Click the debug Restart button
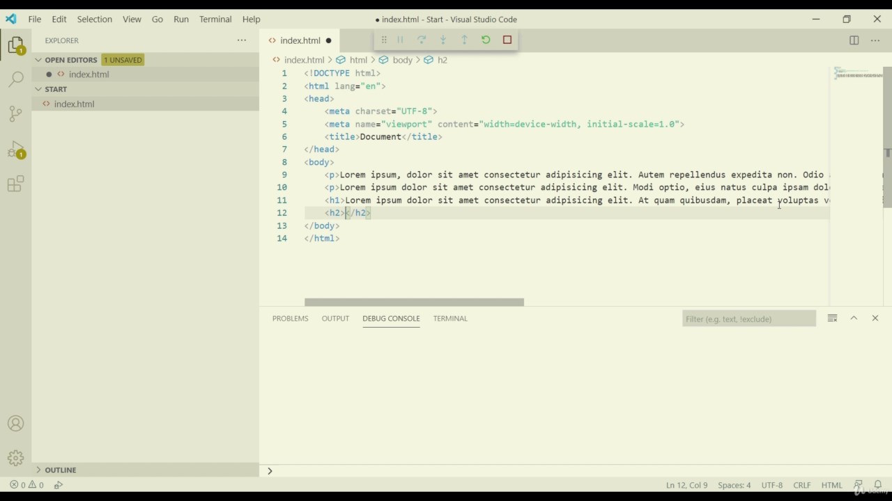The height and width of the screenshot is (501, 892). [486, 40]
